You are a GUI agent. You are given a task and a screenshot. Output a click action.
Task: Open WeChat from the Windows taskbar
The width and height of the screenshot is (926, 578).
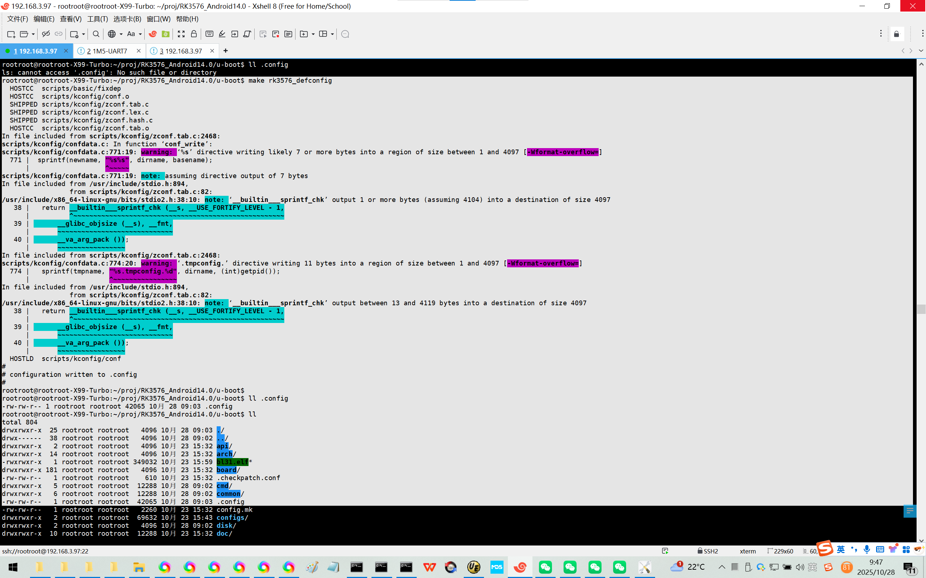(545, 567)
